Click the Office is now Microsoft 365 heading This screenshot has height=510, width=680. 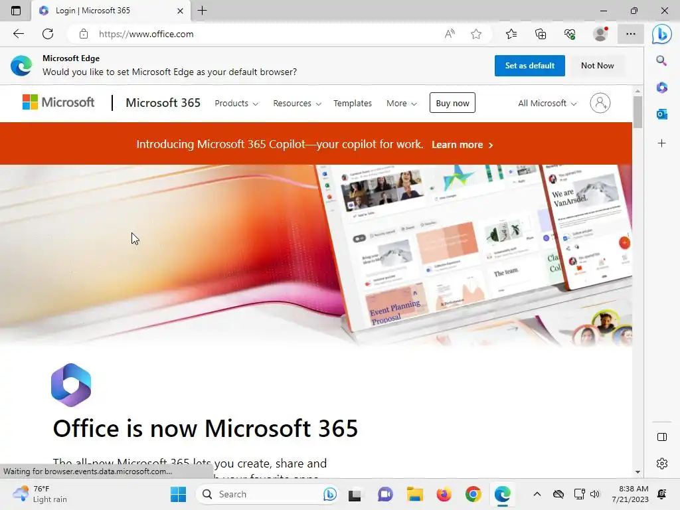pyautogui.click(x=205, y=428)
